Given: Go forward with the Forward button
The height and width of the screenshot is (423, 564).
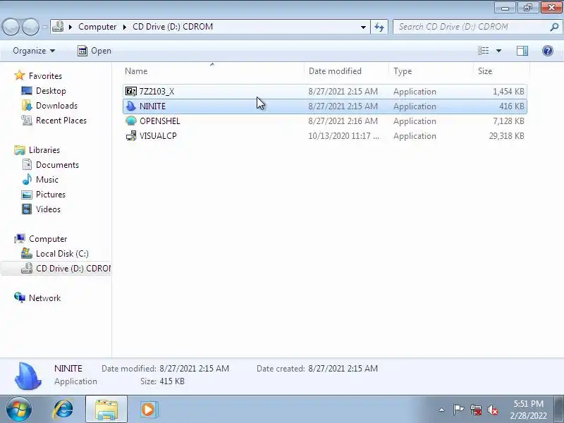Looking at the screenshot, I should point(30,27).
